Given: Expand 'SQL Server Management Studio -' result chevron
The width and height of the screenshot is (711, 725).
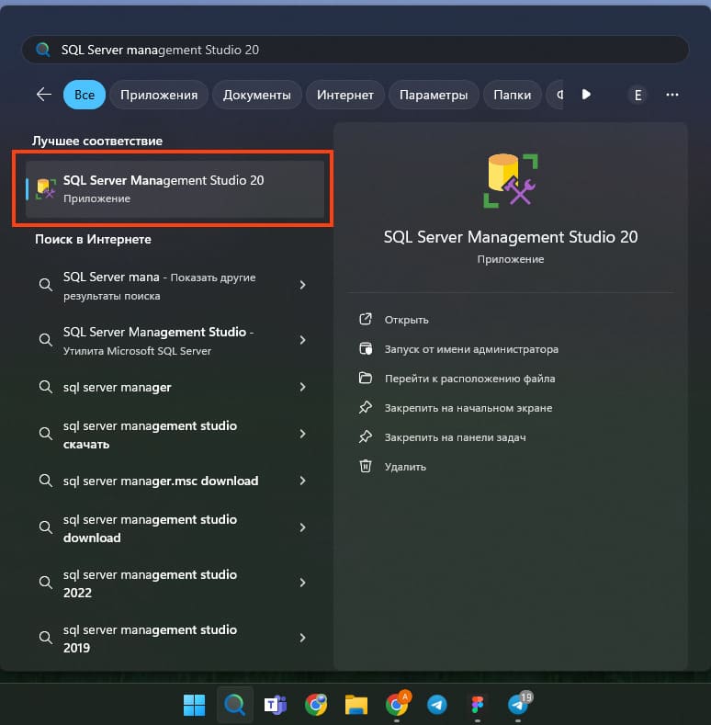Looking at the screenshot, I should [x=302, y=340].
